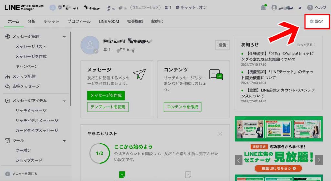Click the profile picture edit avatar

90,45
